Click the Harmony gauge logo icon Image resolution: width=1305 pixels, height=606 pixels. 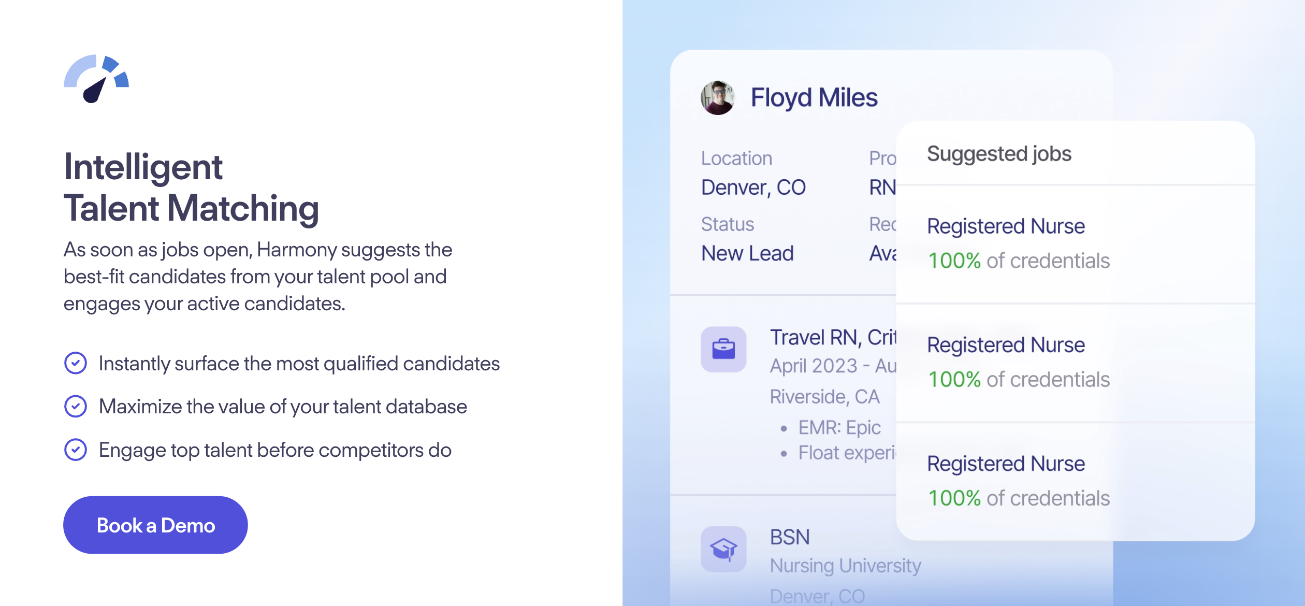(x=96, y=79)
